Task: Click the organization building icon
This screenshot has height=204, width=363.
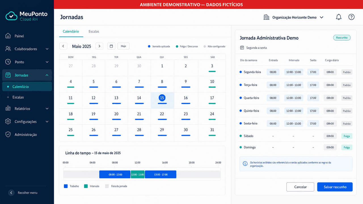Action: click(266, 17)
